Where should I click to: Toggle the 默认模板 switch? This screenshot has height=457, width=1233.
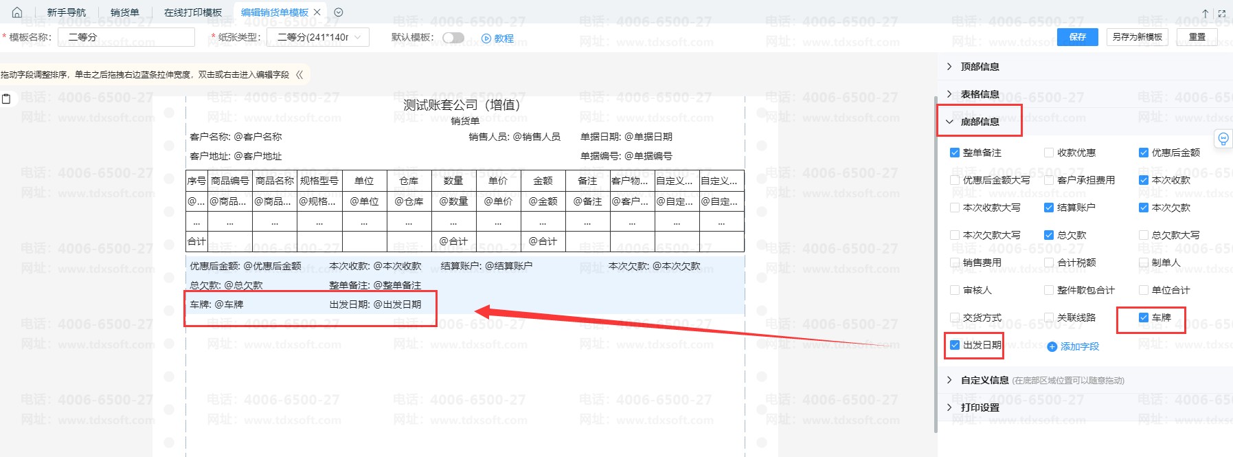click(453, 38)
